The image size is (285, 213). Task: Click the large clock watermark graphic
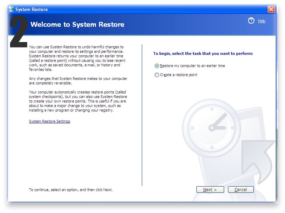[x=212, y=128]
